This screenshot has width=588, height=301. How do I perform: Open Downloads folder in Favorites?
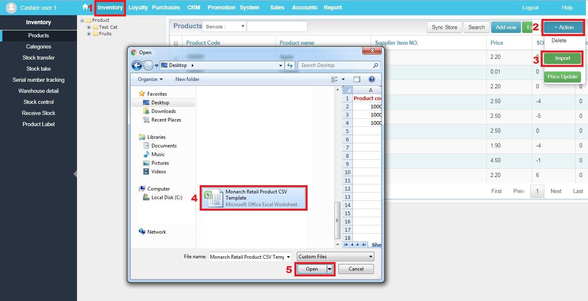tap(163, 111)
